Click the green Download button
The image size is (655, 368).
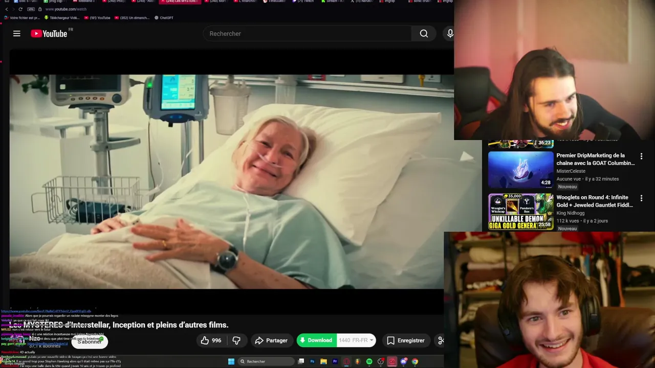pos(316,340)
